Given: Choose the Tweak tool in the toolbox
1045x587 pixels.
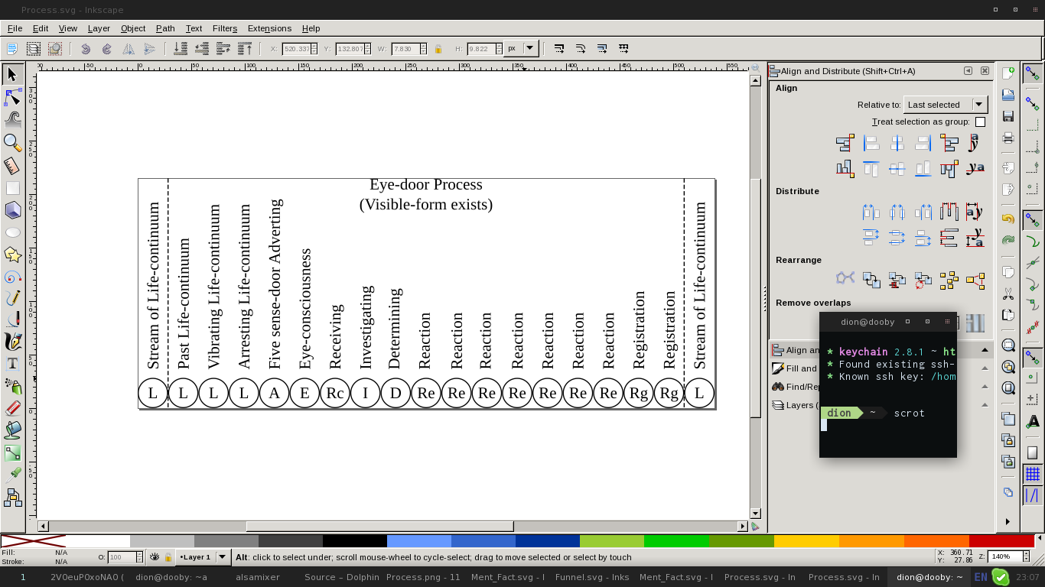Looking at the screenshot, I should pyautogui.click(x=12, y=119).
